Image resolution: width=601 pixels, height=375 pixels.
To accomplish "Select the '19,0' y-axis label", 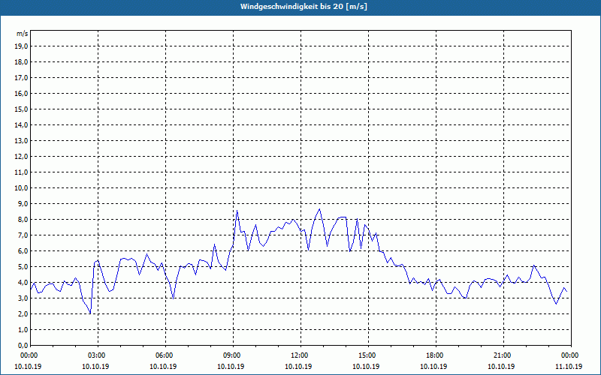I will point(21,46).
